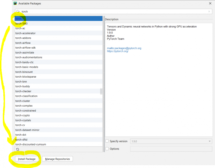Pick torch-cluster in the package list

23,101
